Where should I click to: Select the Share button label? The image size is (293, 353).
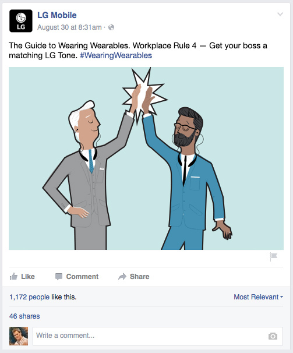[139, 277]
